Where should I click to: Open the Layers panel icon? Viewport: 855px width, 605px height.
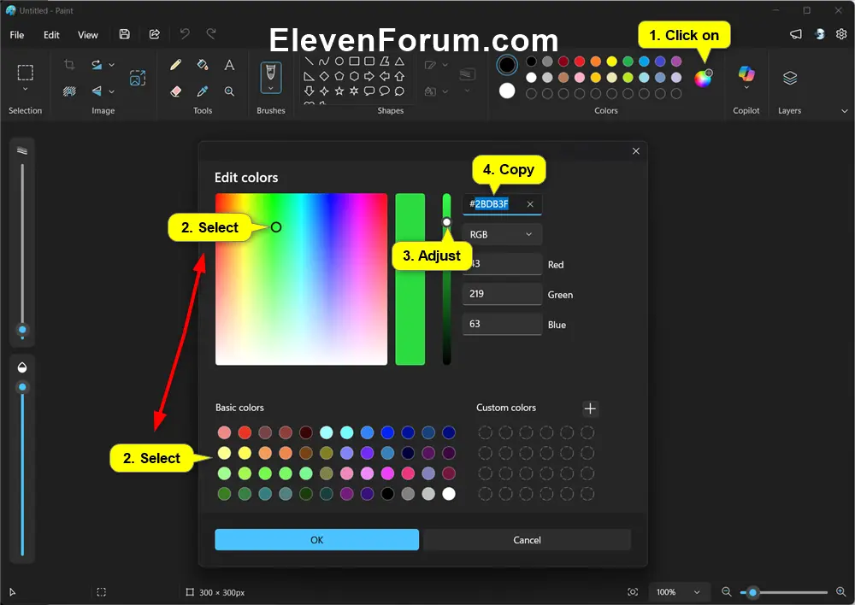pyautogui.click(x=789, y=78)
